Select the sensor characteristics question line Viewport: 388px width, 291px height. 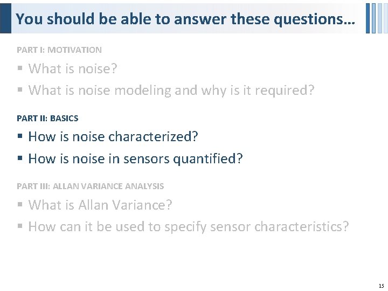coord(189,227)
